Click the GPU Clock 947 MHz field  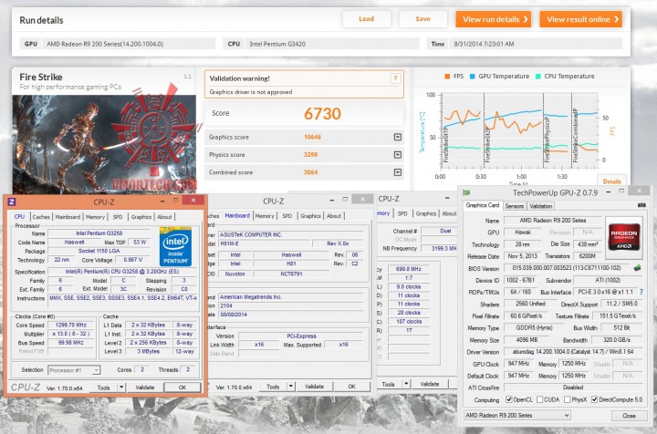click(518, 364)
